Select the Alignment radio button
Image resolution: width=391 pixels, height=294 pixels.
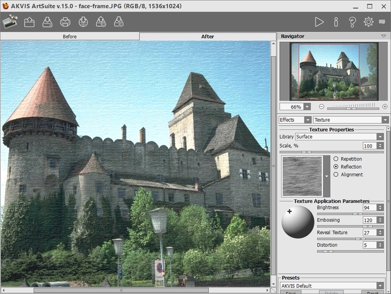pos(336,174)
